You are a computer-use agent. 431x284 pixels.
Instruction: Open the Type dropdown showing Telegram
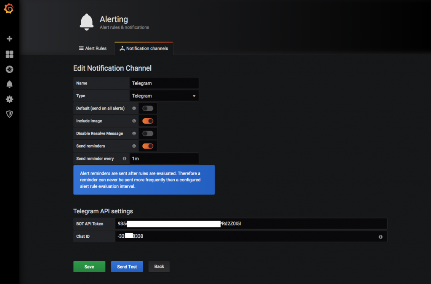[164, 96]
